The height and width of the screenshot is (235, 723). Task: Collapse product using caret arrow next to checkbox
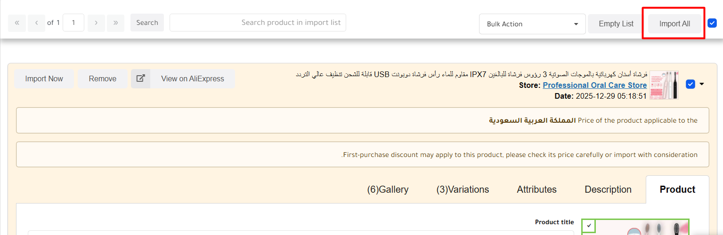[x=702, y=84]
